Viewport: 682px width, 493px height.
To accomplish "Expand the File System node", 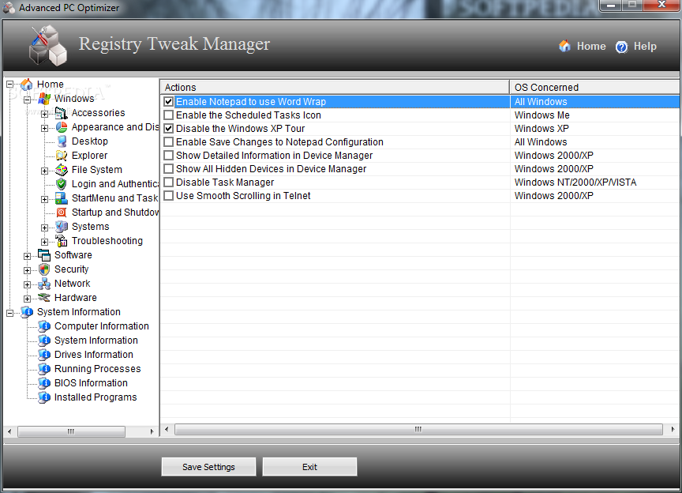I will point(44,171).
